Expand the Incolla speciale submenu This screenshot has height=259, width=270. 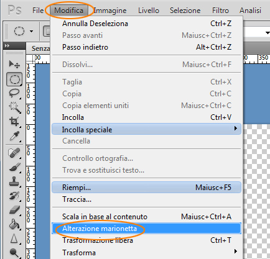tap(146, 129)
